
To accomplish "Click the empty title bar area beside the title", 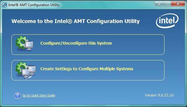I will tap(107, 5).
